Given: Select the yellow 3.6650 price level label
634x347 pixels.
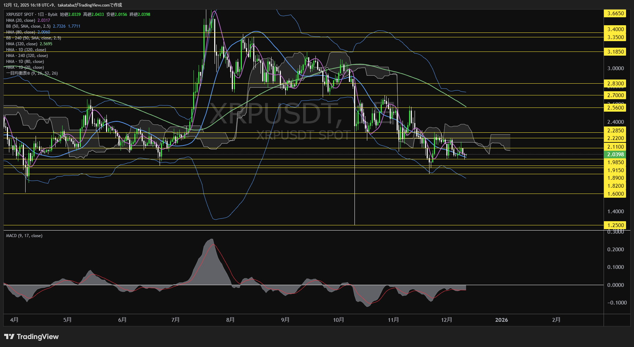Looking at the screenshot, I should 615,13.
